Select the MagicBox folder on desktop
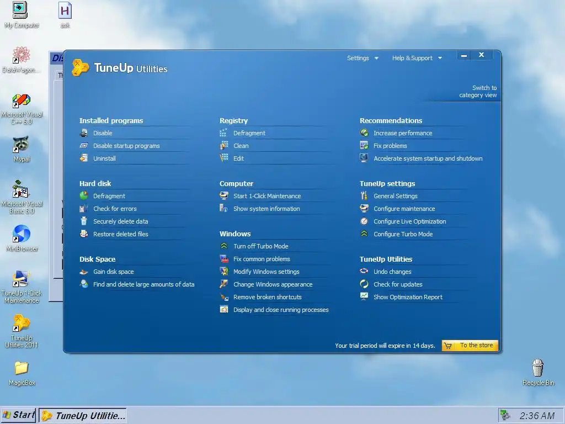 point(22,373)
